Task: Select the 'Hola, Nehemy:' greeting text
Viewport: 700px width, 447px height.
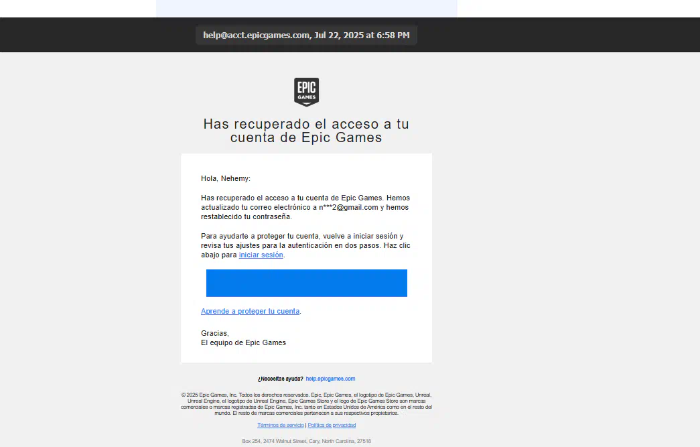Action: pyautogui.click(x=226, y=179)
